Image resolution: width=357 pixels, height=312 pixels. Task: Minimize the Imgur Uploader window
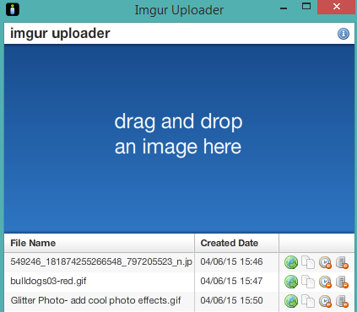[x=284, y=8]
